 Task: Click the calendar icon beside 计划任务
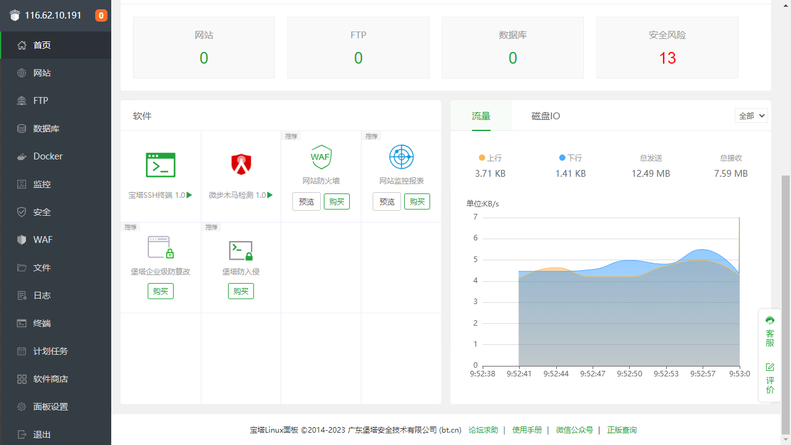22,351
